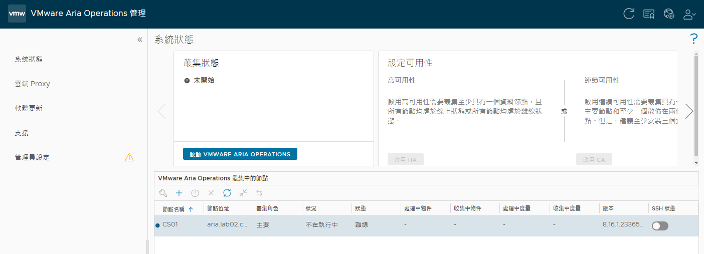Screen dimensions: 704x254
Task: Click the refresh icon in top header
Action: point(629,14)
